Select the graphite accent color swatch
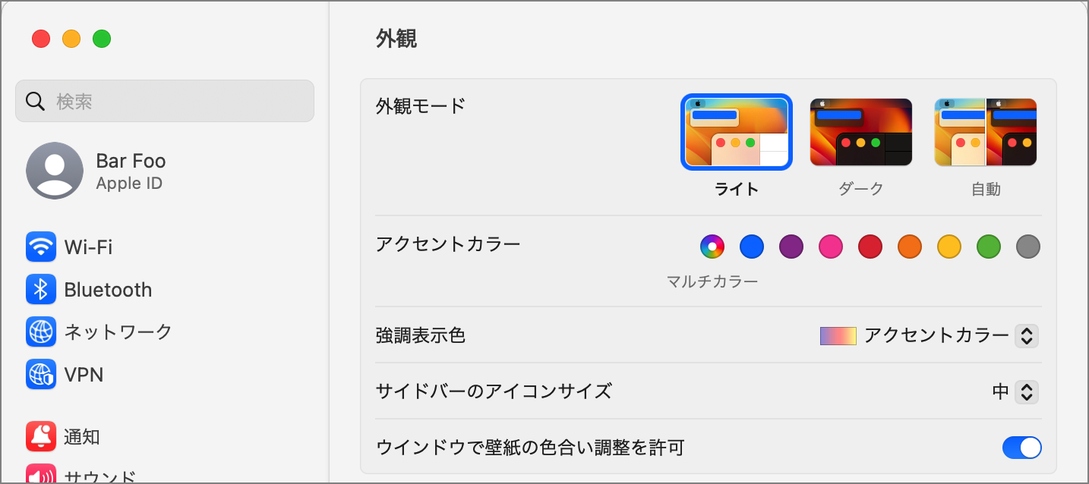Image resolution: width=1089 pixels, height=484 pixels. point(1027,246)
